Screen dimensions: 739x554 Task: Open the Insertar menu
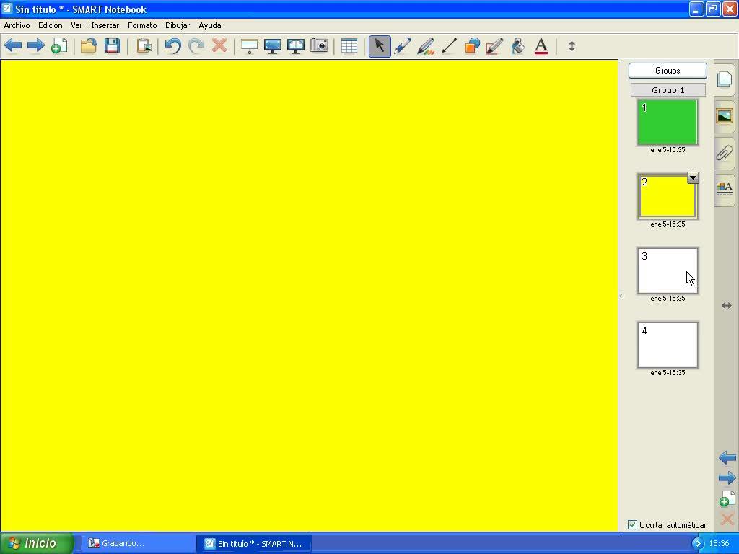click(105, 25)
